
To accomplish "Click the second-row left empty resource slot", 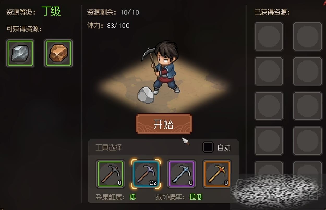I will 269,71.
